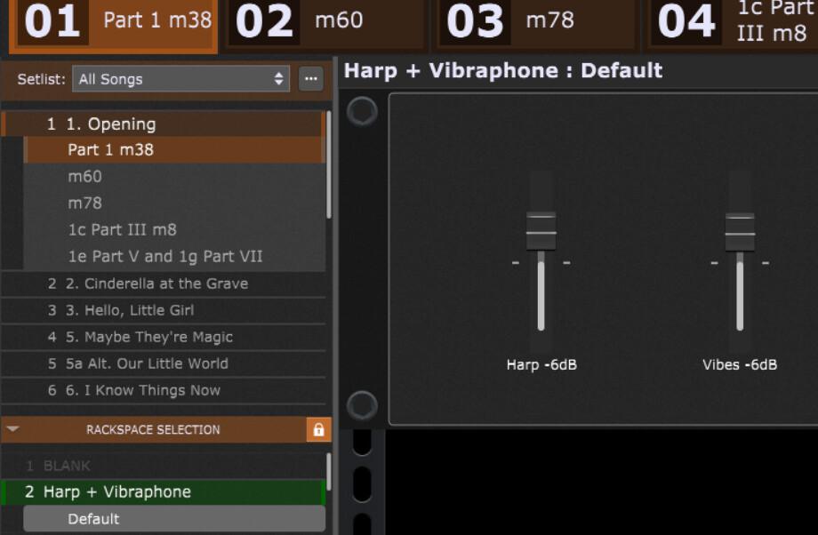Viewport: 818px width, 535px height.
Task: Click the Vibes -6dB fader handle
Action: point(740,232)
